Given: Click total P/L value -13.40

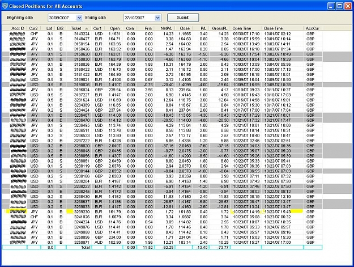Looking at the screenshot, I should point(202,247).
